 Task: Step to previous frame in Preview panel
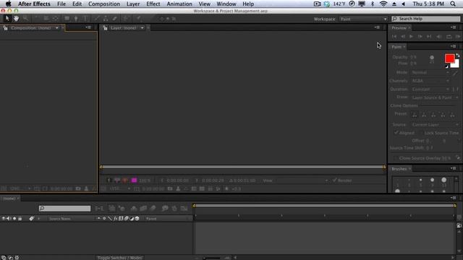[403, 37]
